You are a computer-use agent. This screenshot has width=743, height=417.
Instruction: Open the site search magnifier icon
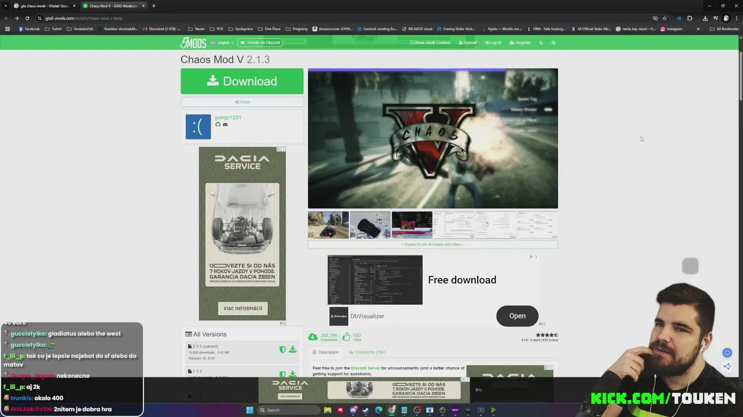pos(553,43)
